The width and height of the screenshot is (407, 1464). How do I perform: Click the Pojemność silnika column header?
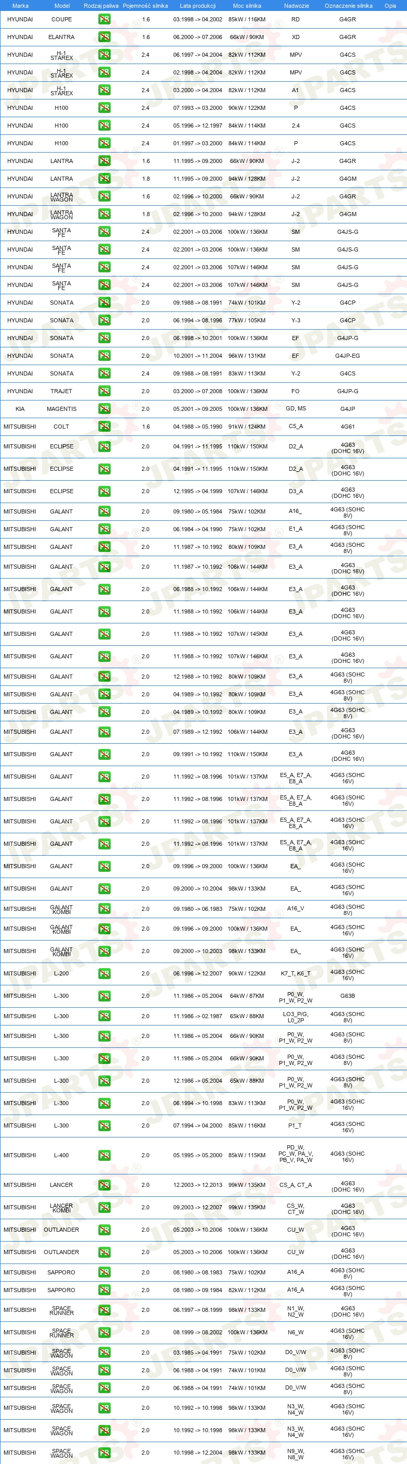click(x=145, y=6)
